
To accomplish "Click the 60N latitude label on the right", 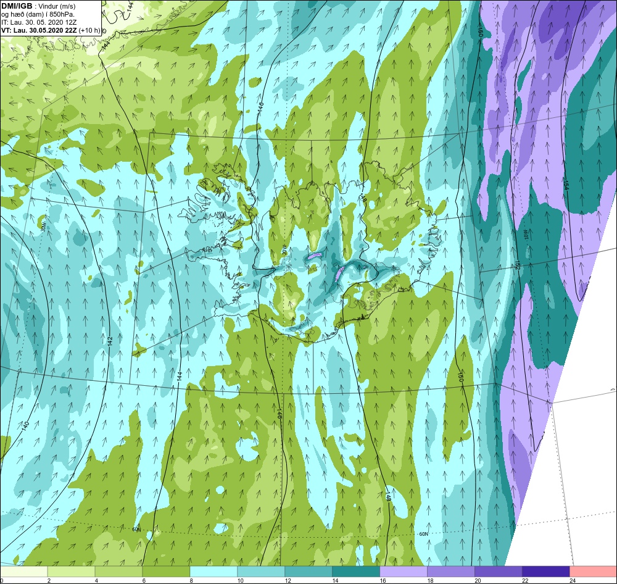I will [423, 534].
